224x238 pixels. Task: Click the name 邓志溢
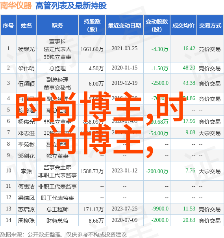coord(26,133)
